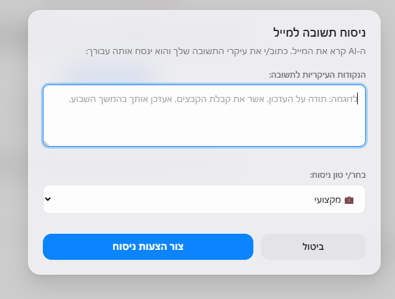Click the label הנקודות העיקריות לתשובה
The image size is (395, 299).
317,75
